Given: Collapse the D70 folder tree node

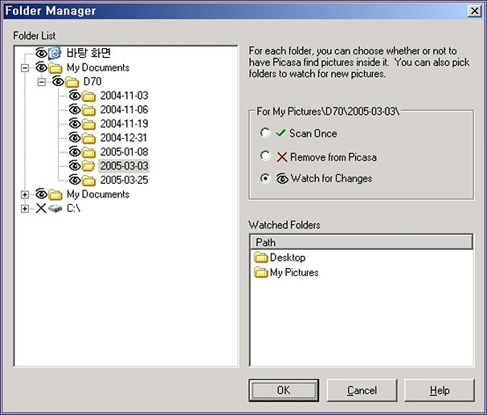Looking at the screenshot, I should tap(42, 82).
